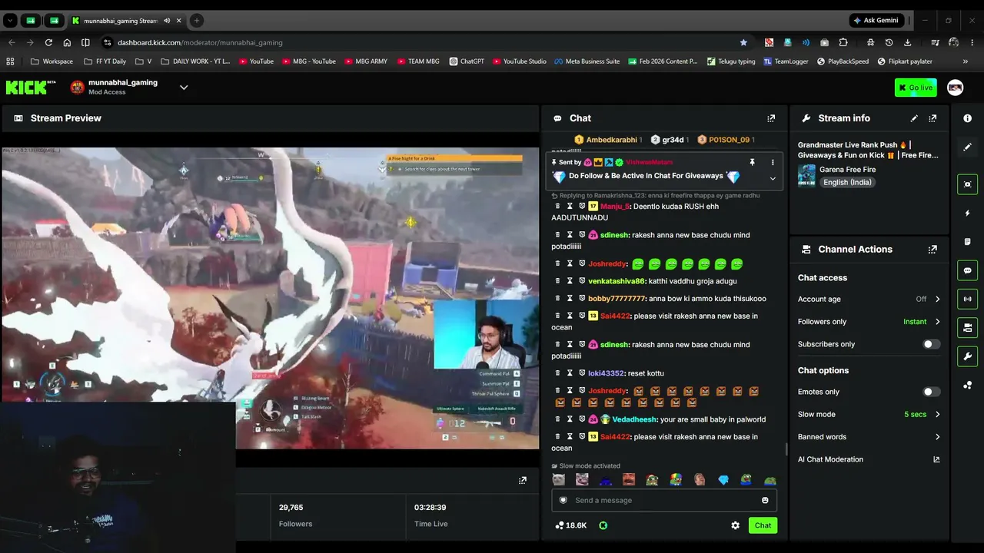Click the lightning bolt icon in right sidebar

coord(967,213)
